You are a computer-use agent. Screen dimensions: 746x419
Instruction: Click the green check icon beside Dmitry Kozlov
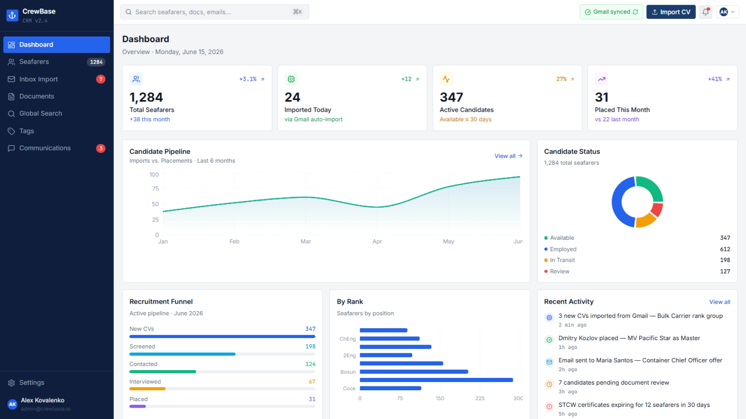(x=549, y=340)
